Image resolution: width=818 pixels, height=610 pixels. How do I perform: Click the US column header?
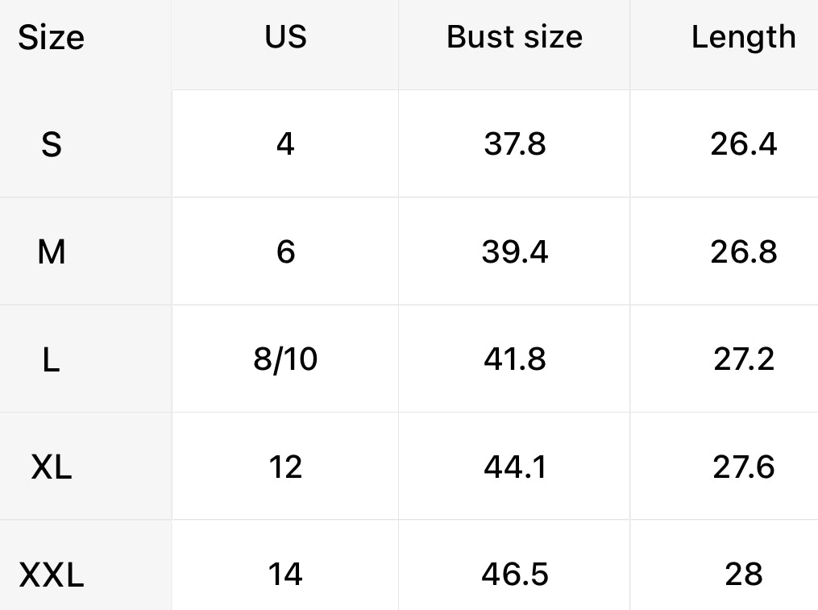(285, 37)
